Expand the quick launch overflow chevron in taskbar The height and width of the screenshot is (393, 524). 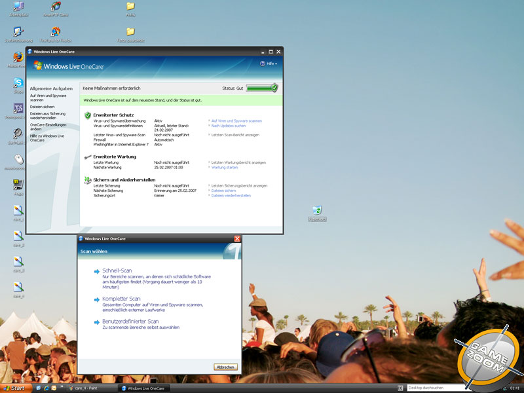pos(62,387)
